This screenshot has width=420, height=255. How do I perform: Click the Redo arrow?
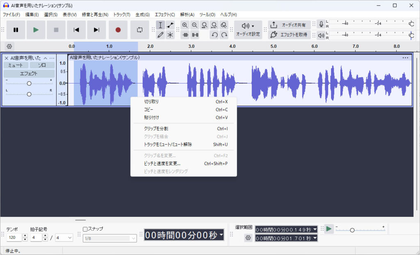pos(224,35)
